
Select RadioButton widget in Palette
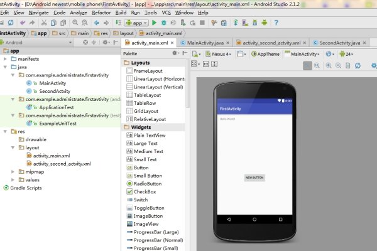click(x=148, y=183)
